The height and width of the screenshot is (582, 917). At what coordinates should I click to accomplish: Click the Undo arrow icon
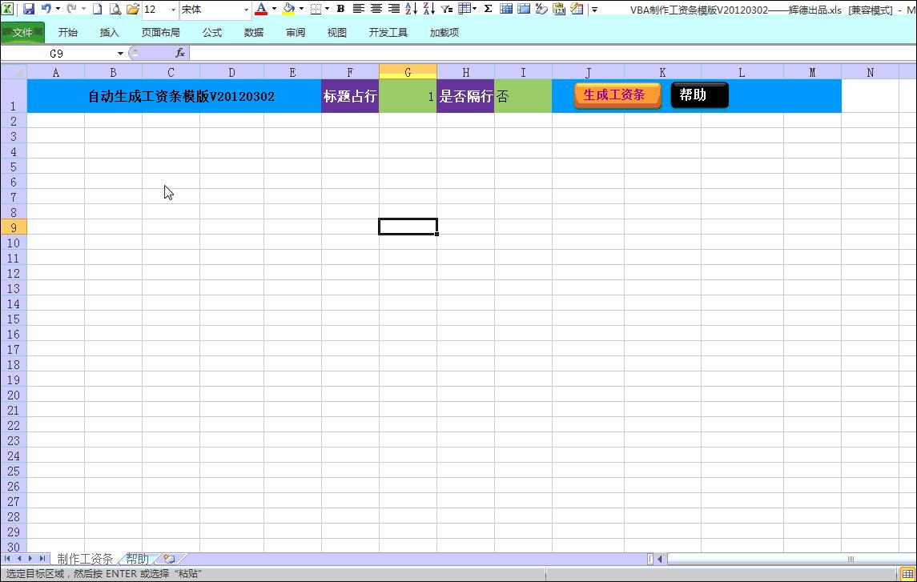tap(46, 9)
